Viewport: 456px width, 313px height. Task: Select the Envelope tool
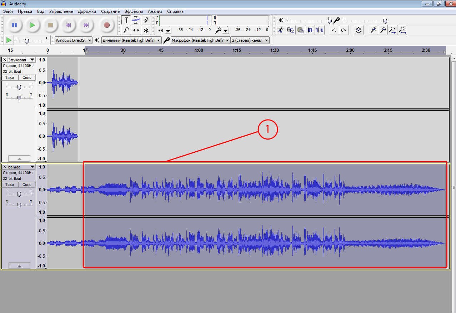coord(136,20)
